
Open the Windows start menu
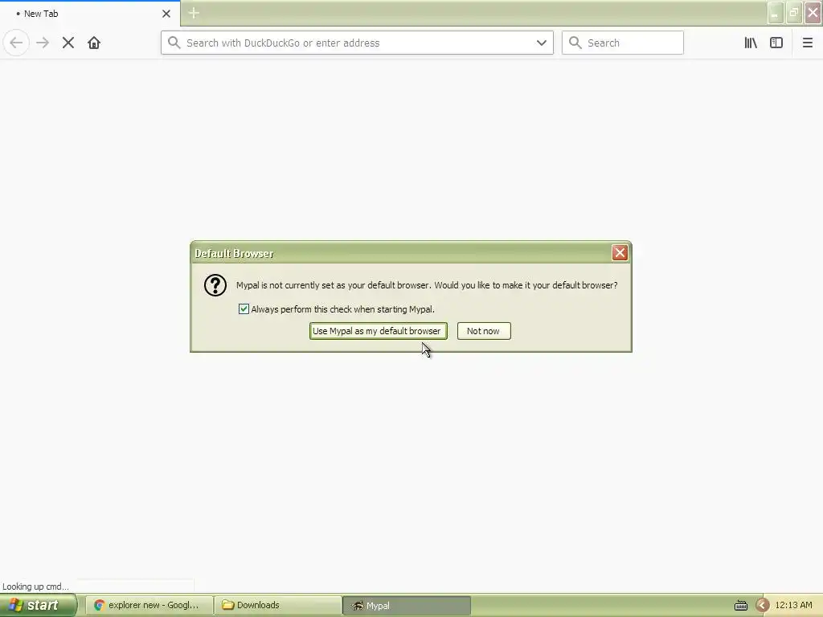tap(39, 606)
